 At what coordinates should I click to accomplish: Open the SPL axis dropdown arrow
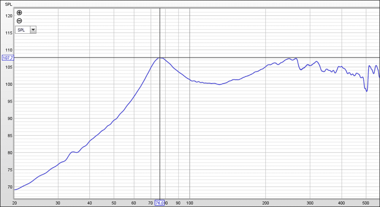coord(33,30)
